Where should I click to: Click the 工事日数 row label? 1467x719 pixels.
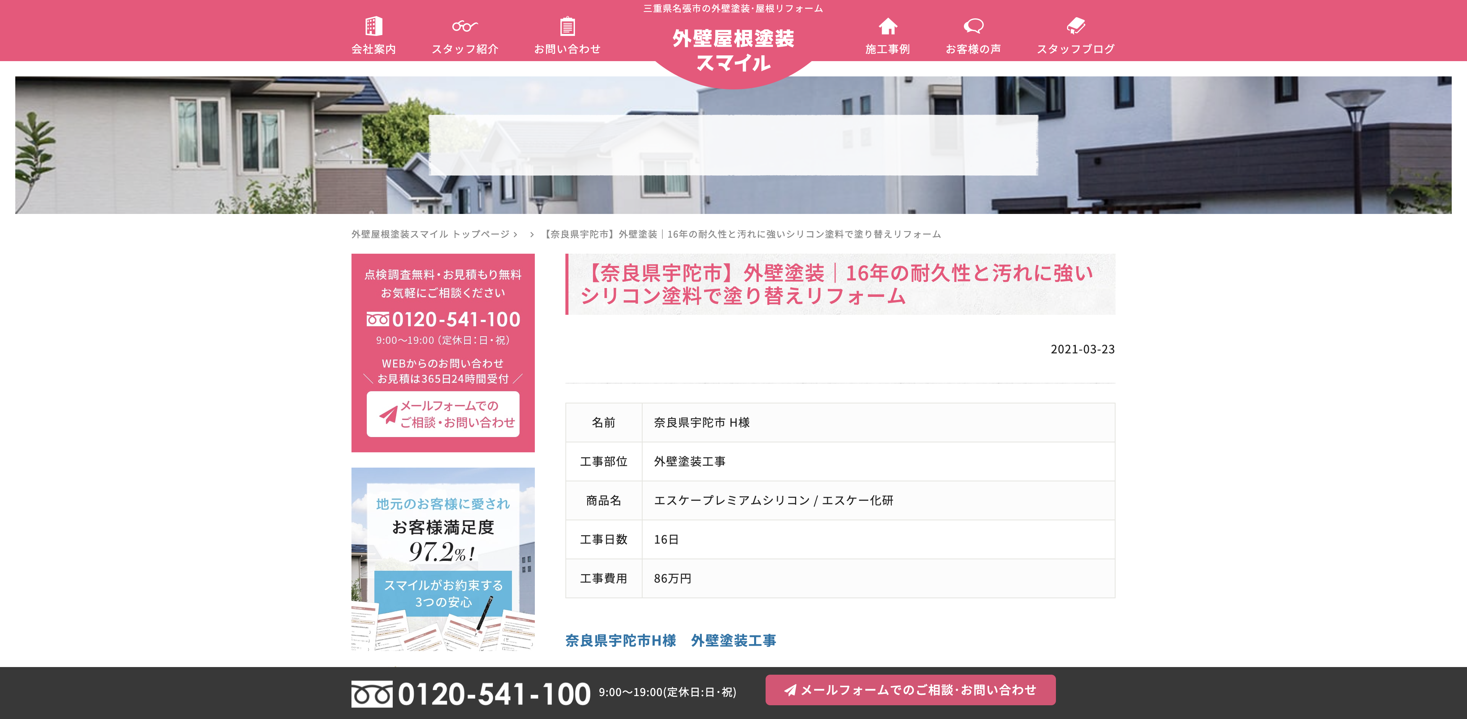click(604, 539)
